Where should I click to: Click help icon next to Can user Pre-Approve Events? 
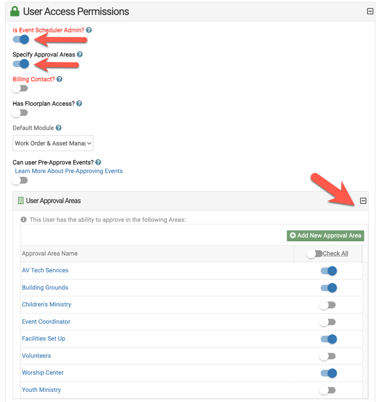[98, 163]
